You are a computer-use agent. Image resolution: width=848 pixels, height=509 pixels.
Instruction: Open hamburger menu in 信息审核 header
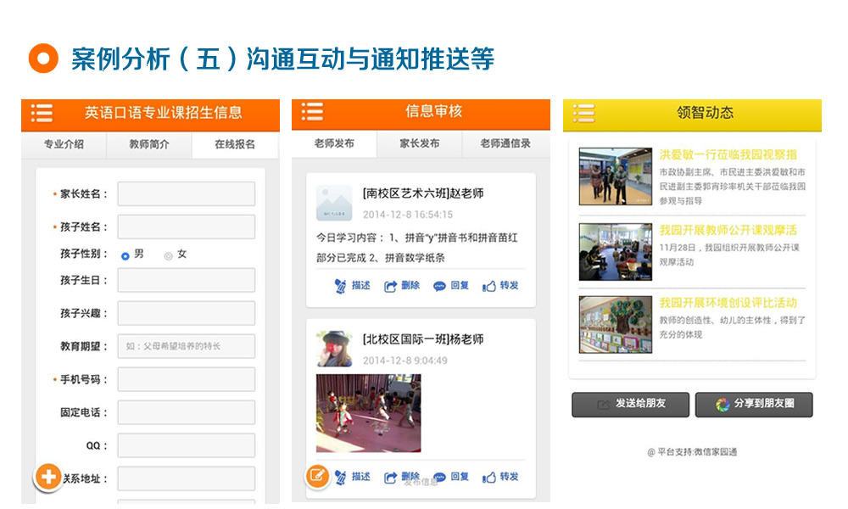[312, 112]
